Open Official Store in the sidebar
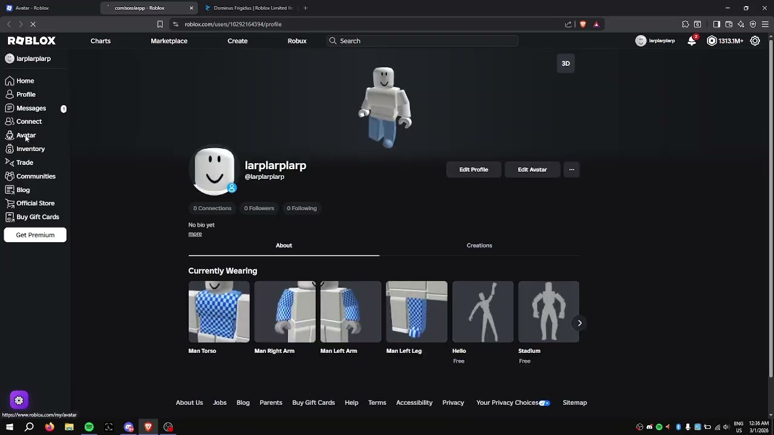The width and height of the screenshot is (774, 435). click(x=35, y=203)
